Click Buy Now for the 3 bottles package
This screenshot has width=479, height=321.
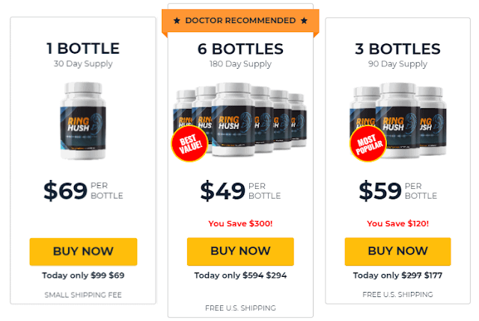coord(397,252)
